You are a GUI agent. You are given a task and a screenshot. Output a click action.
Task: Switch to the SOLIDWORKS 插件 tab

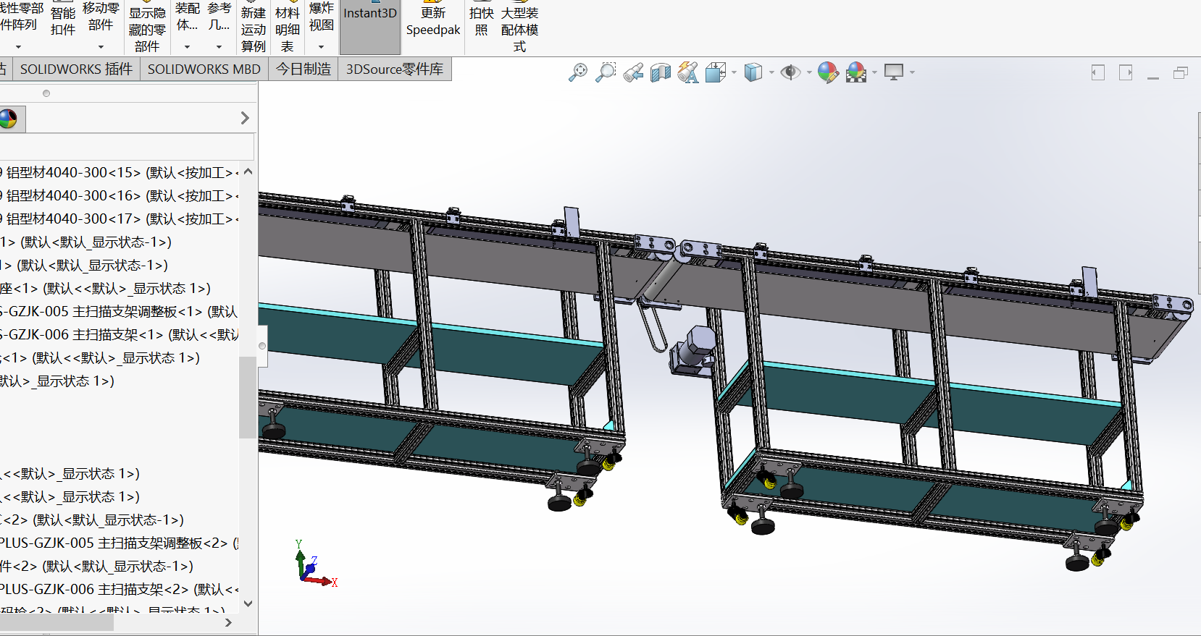(x=76, y=69)
